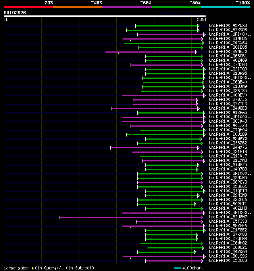
Task: Select the UniRef100_Q5GU61 label
Action: click(x=228, y=186)
